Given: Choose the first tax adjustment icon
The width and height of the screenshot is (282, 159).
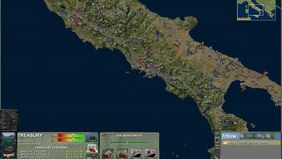Looking at the screenshot, I should pyautogui.click(x=108, y=153).
